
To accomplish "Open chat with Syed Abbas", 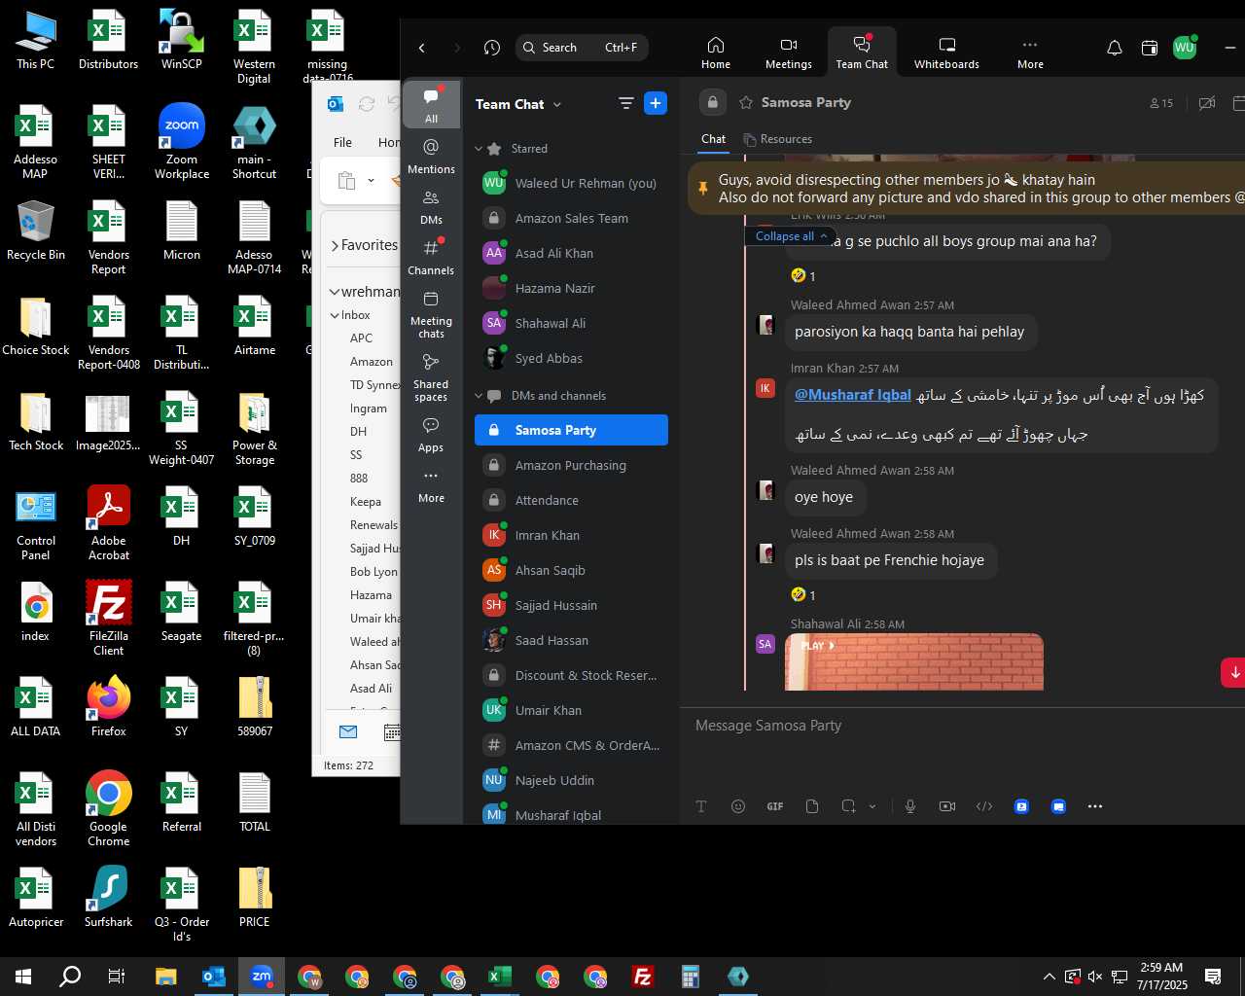I will point(571,358).
